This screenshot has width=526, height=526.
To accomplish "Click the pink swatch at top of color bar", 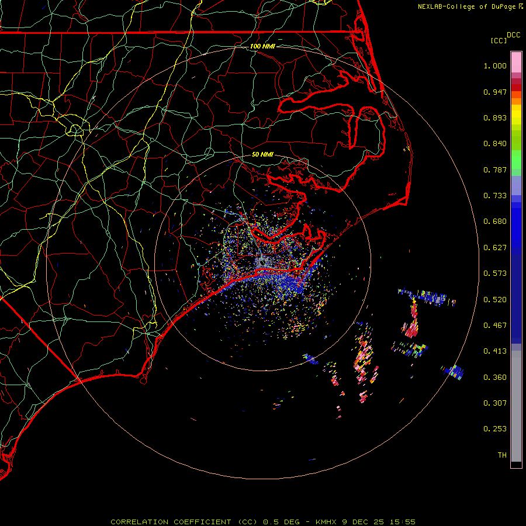I will [x=516, y=62].
